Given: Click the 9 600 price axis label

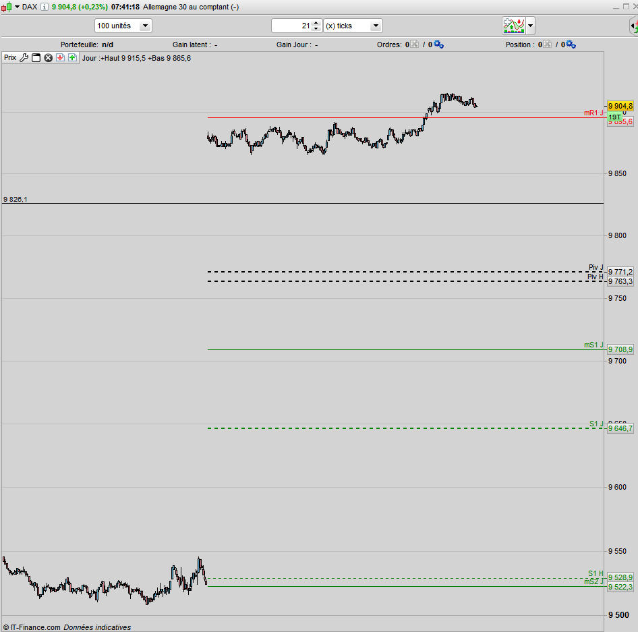Looking at the screenshot, I should [x=617, y=487].
